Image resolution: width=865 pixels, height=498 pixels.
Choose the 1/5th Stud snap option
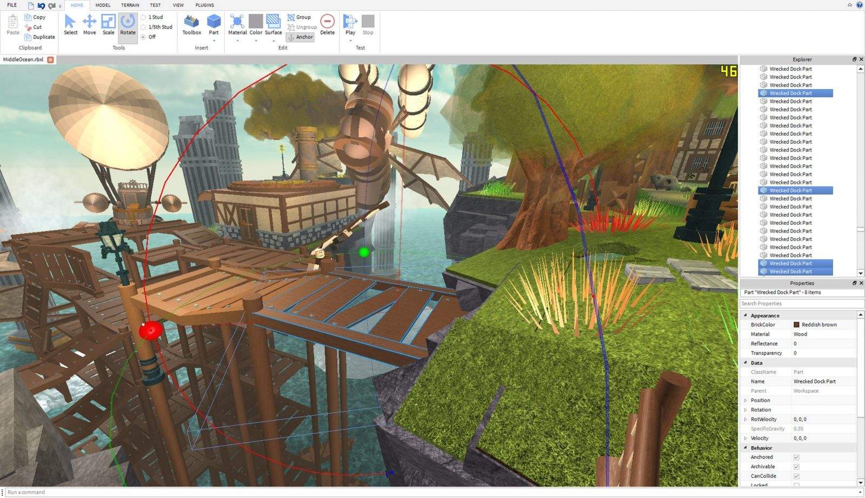pyautogui.click(x=143, y=27)
